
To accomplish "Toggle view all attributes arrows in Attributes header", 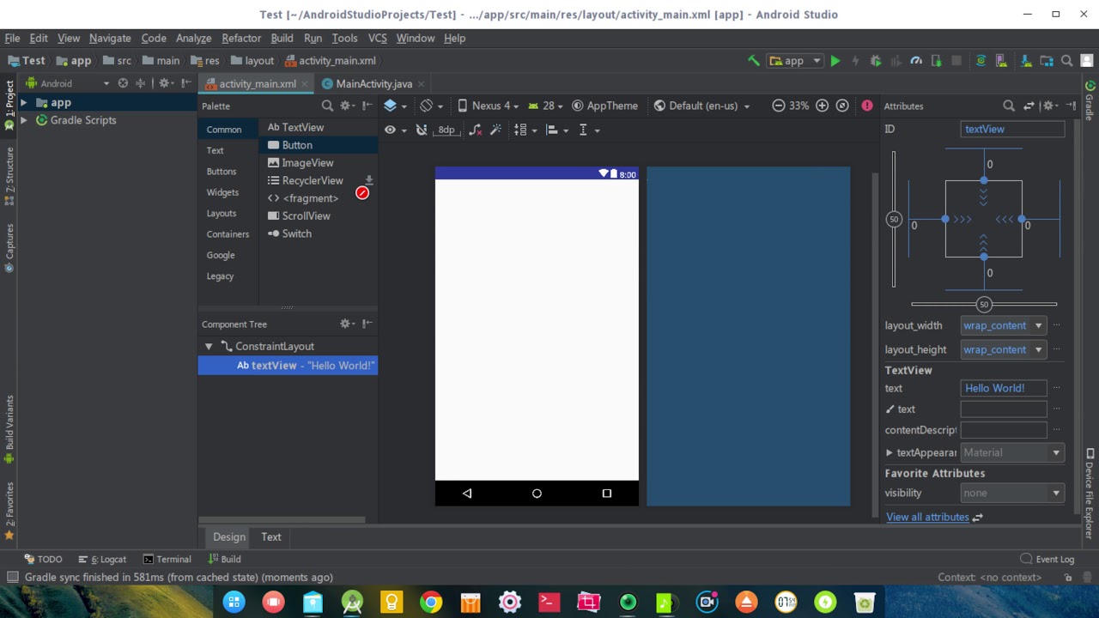I will (x=1029, y=106).
